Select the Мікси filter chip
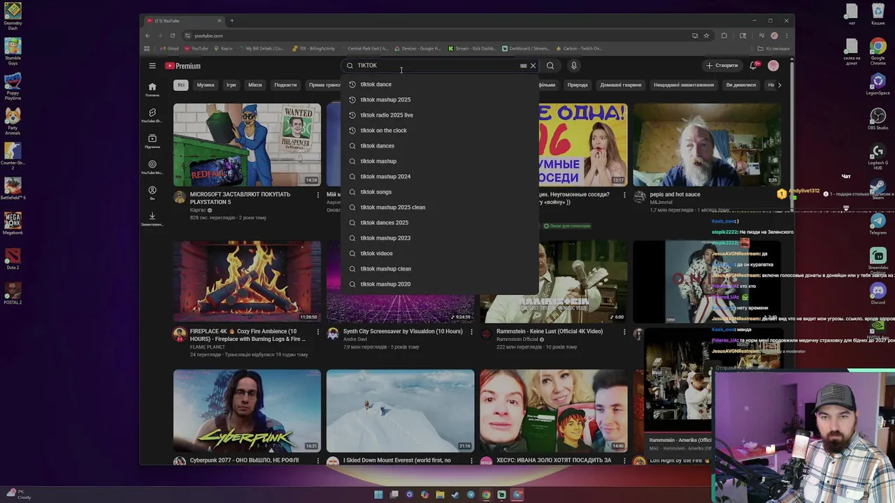Viewport: 895px width, 503px height. (255, 85)
